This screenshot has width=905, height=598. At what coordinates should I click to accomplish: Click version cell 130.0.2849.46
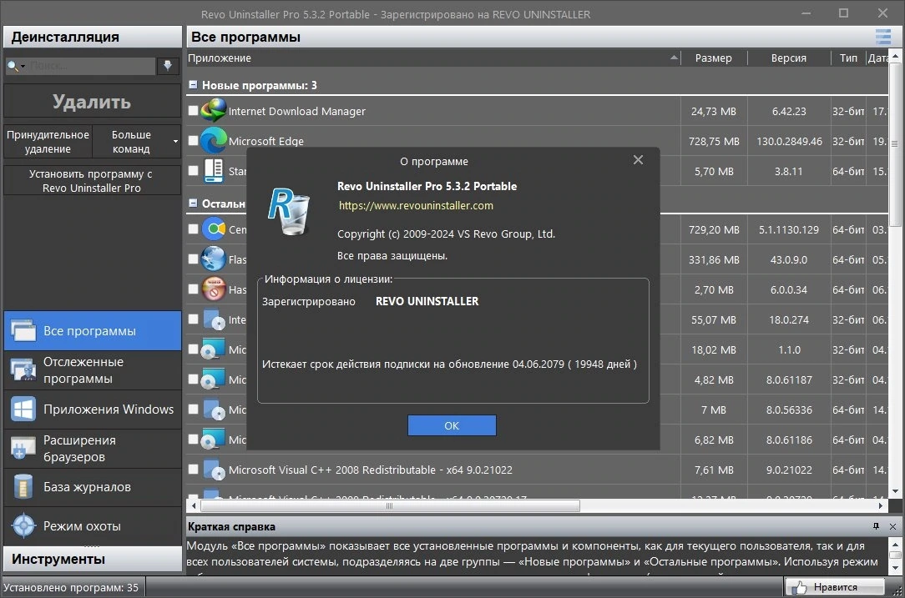789,141
